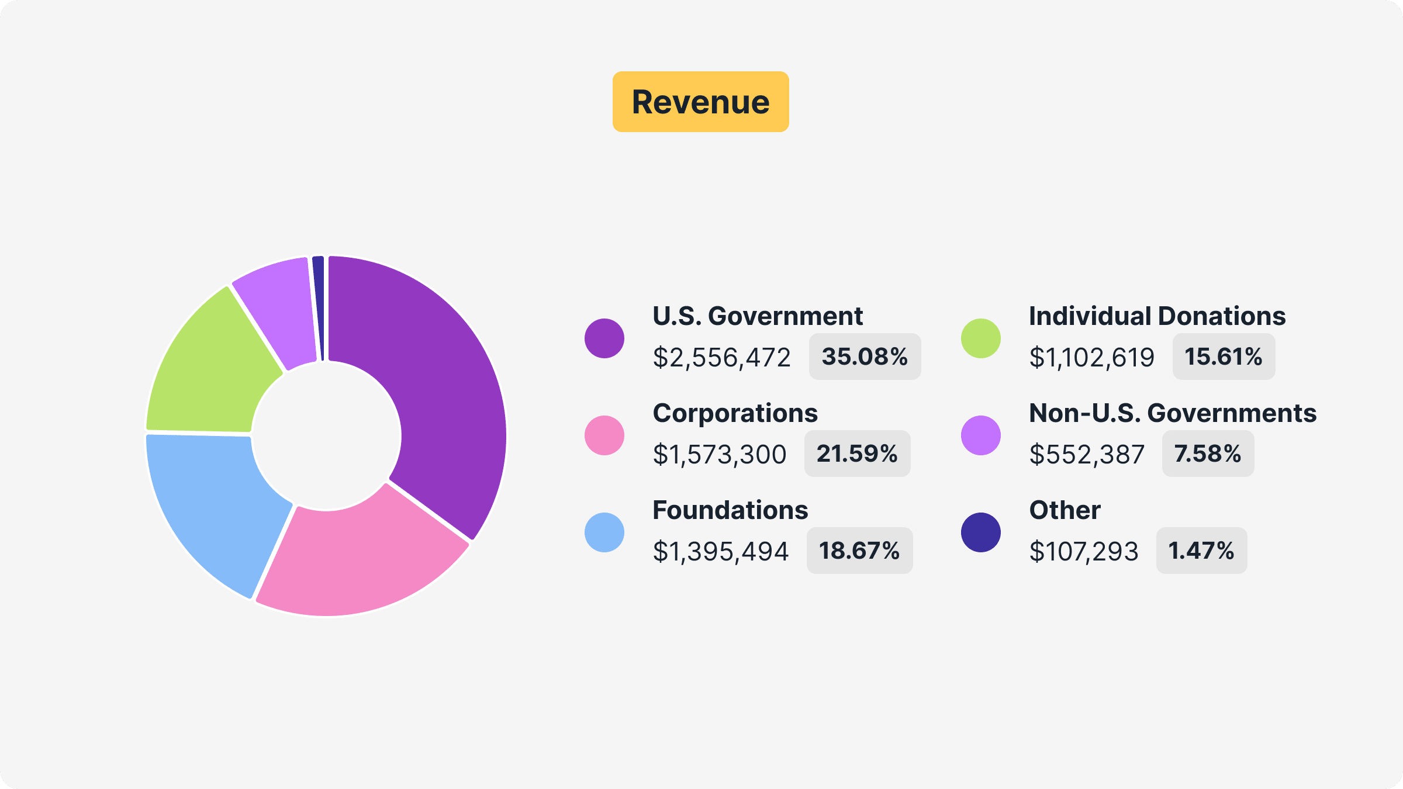Click the Revenue title badge
The image size is (1403, 789).
coord(700,102)
